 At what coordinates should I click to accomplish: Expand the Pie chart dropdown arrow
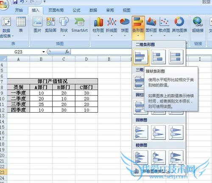[125, 36]
